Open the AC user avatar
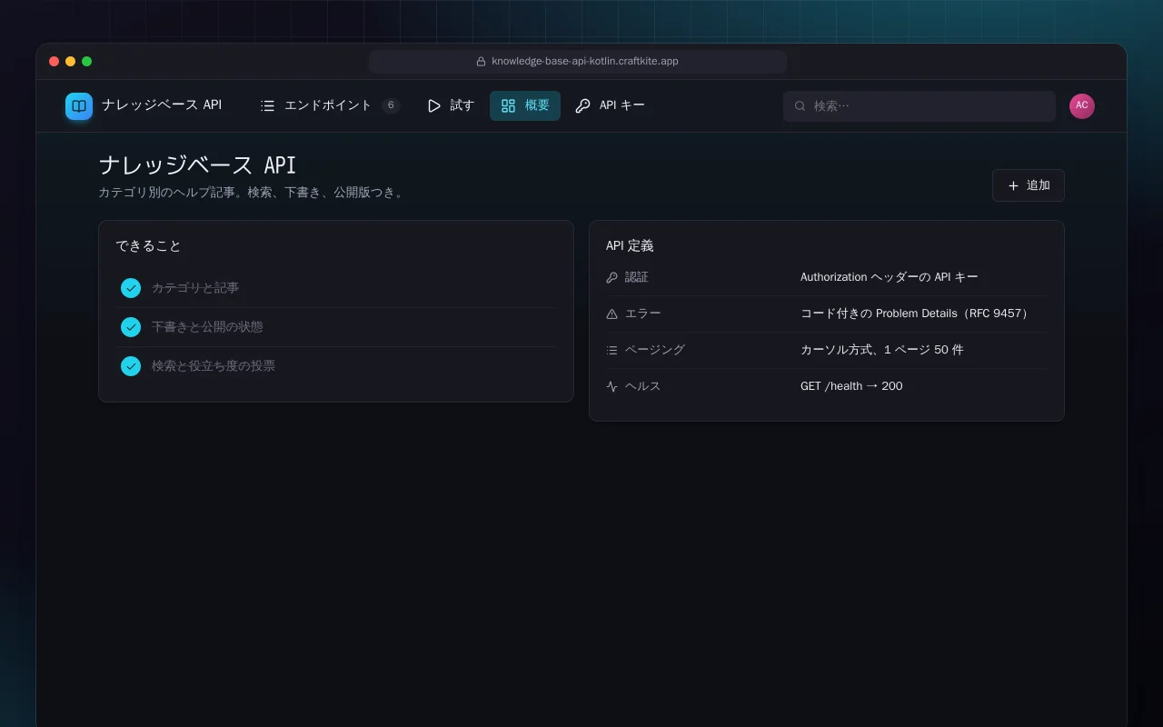 [1081, 105]
